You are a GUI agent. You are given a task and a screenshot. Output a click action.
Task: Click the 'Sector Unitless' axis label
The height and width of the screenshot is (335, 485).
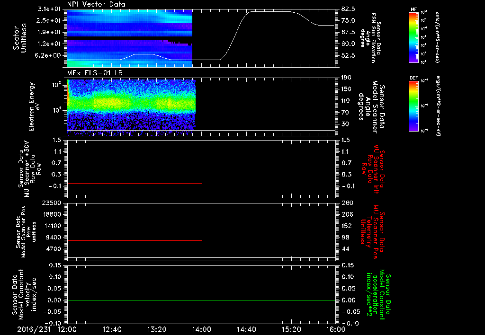coord(19,38)
